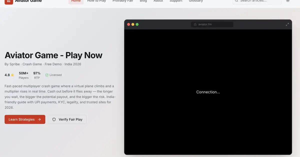Open the Glossary page
This screenshot has width=300, height=157.
pos(196,1)
